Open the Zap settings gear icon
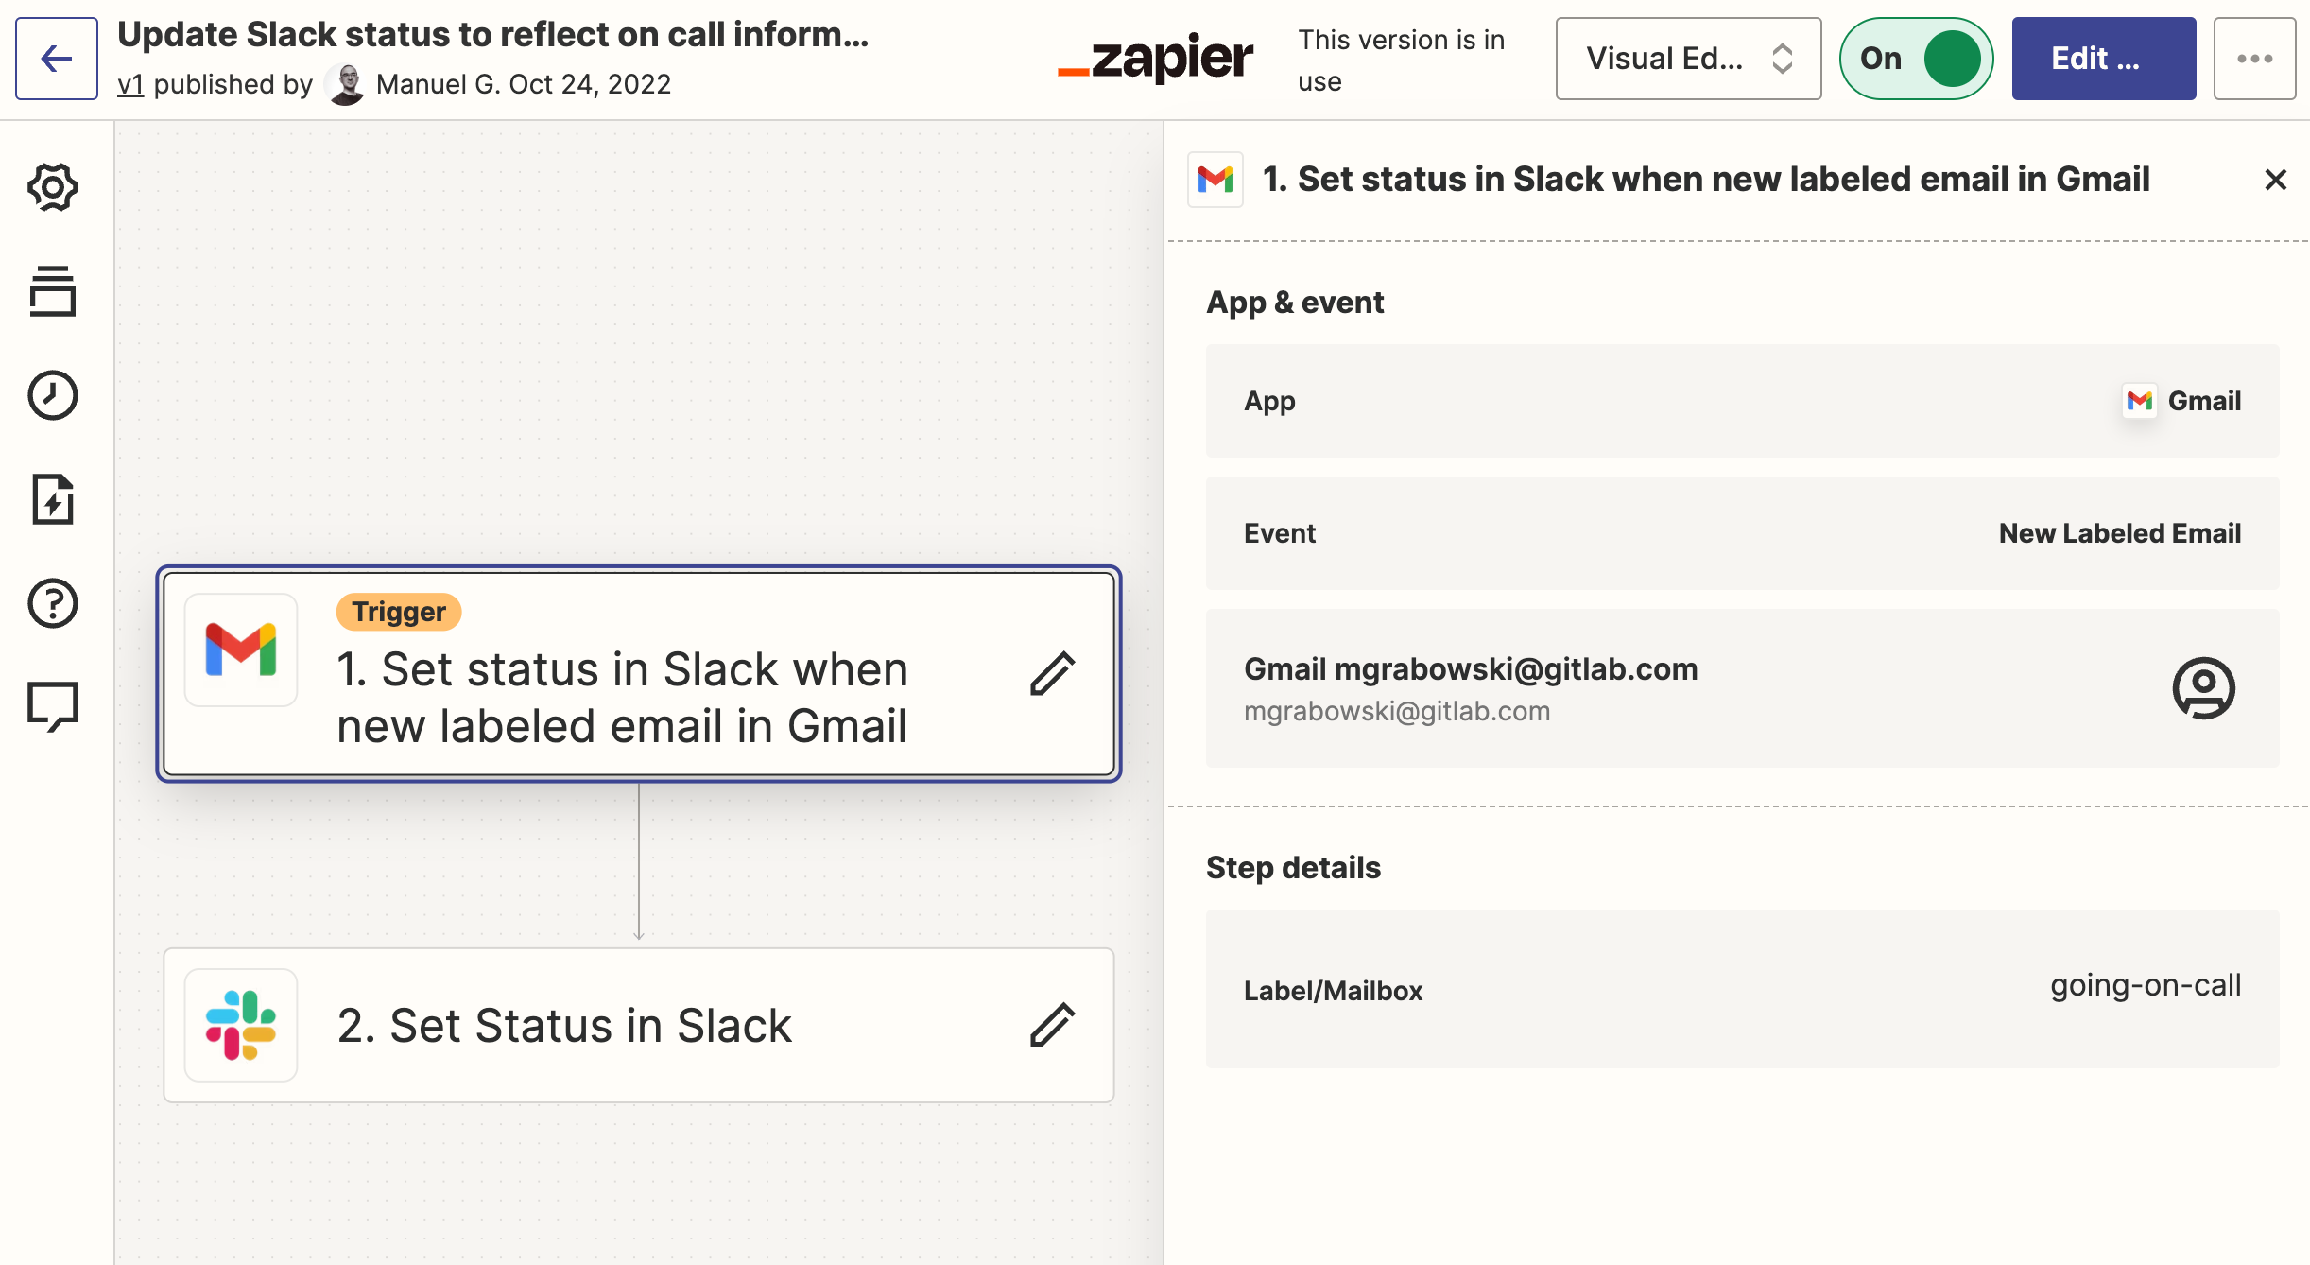This screenshot has width=2310, height=1265. pyautogui.click(x=53, y=187)
